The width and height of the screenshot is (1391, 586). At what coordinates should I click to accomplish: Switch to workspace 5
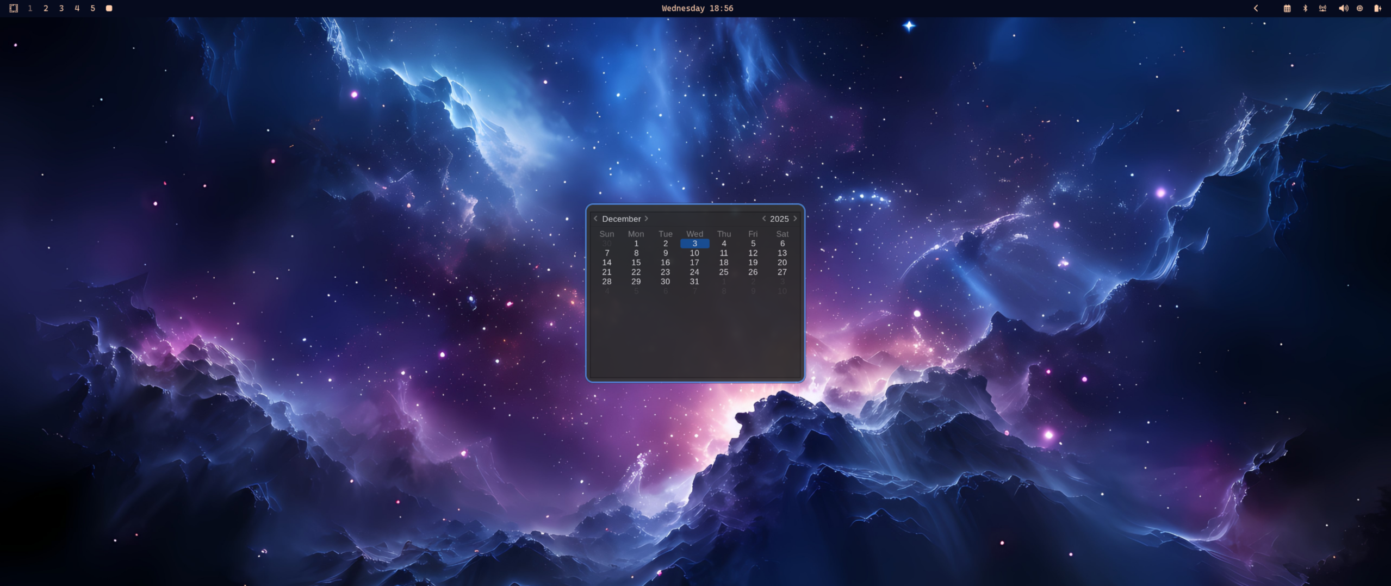coord(93,8)
